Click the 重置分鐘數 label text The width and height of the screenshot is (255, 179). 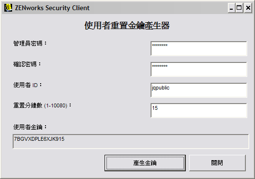[28, 105]
